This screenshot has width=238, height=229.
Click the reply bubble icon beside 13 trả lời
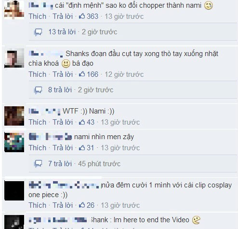tap(38, 32)
